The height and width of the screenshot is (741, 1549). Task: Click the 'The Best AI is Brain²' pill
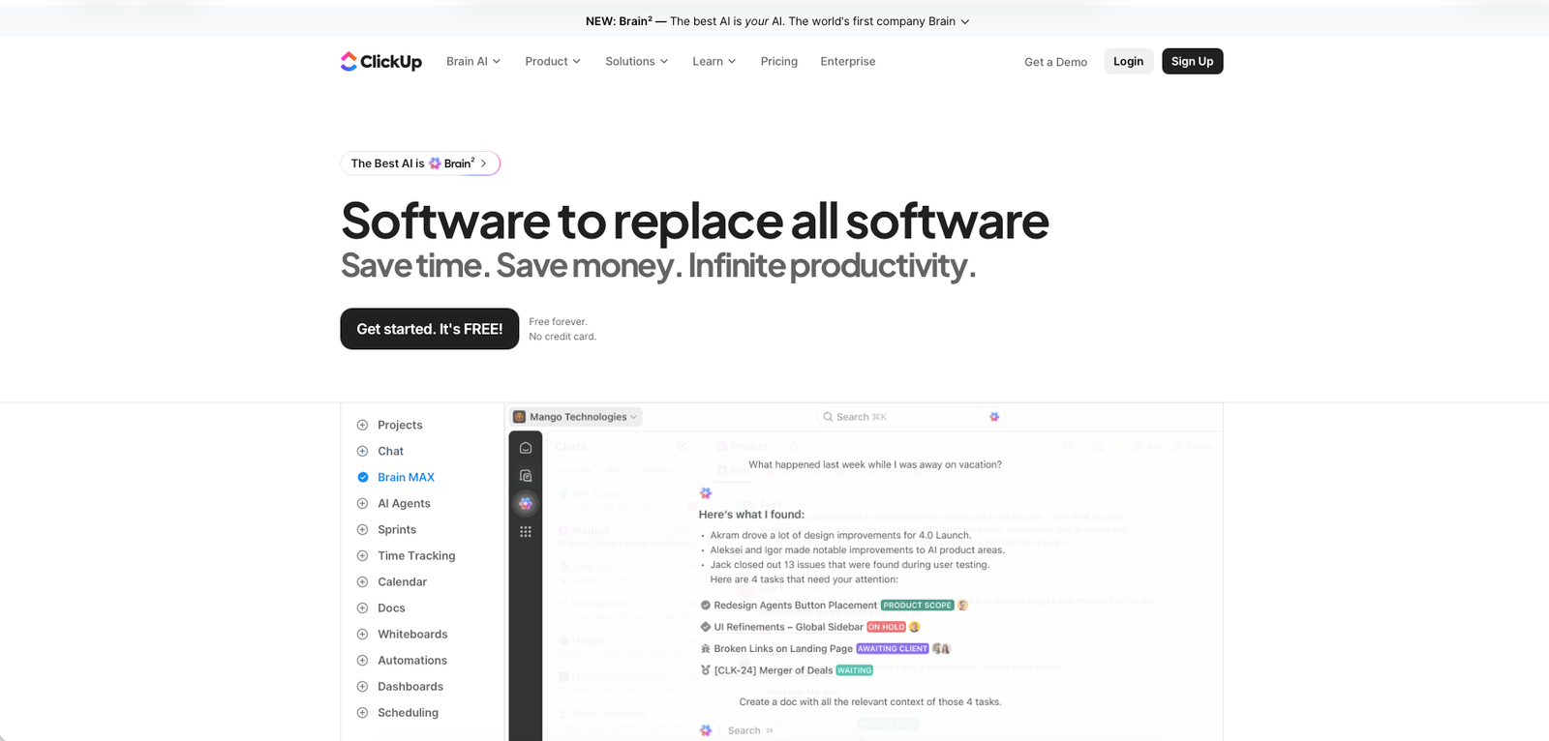click(420, 163)
